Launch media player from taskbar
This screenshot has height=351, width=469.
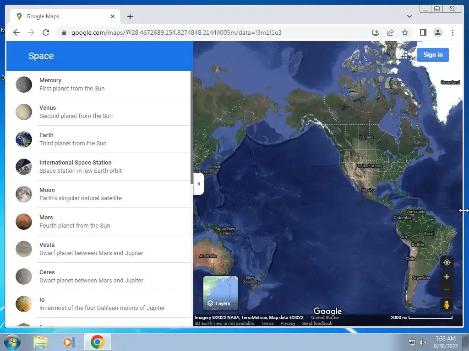click(x=68, y=342)
